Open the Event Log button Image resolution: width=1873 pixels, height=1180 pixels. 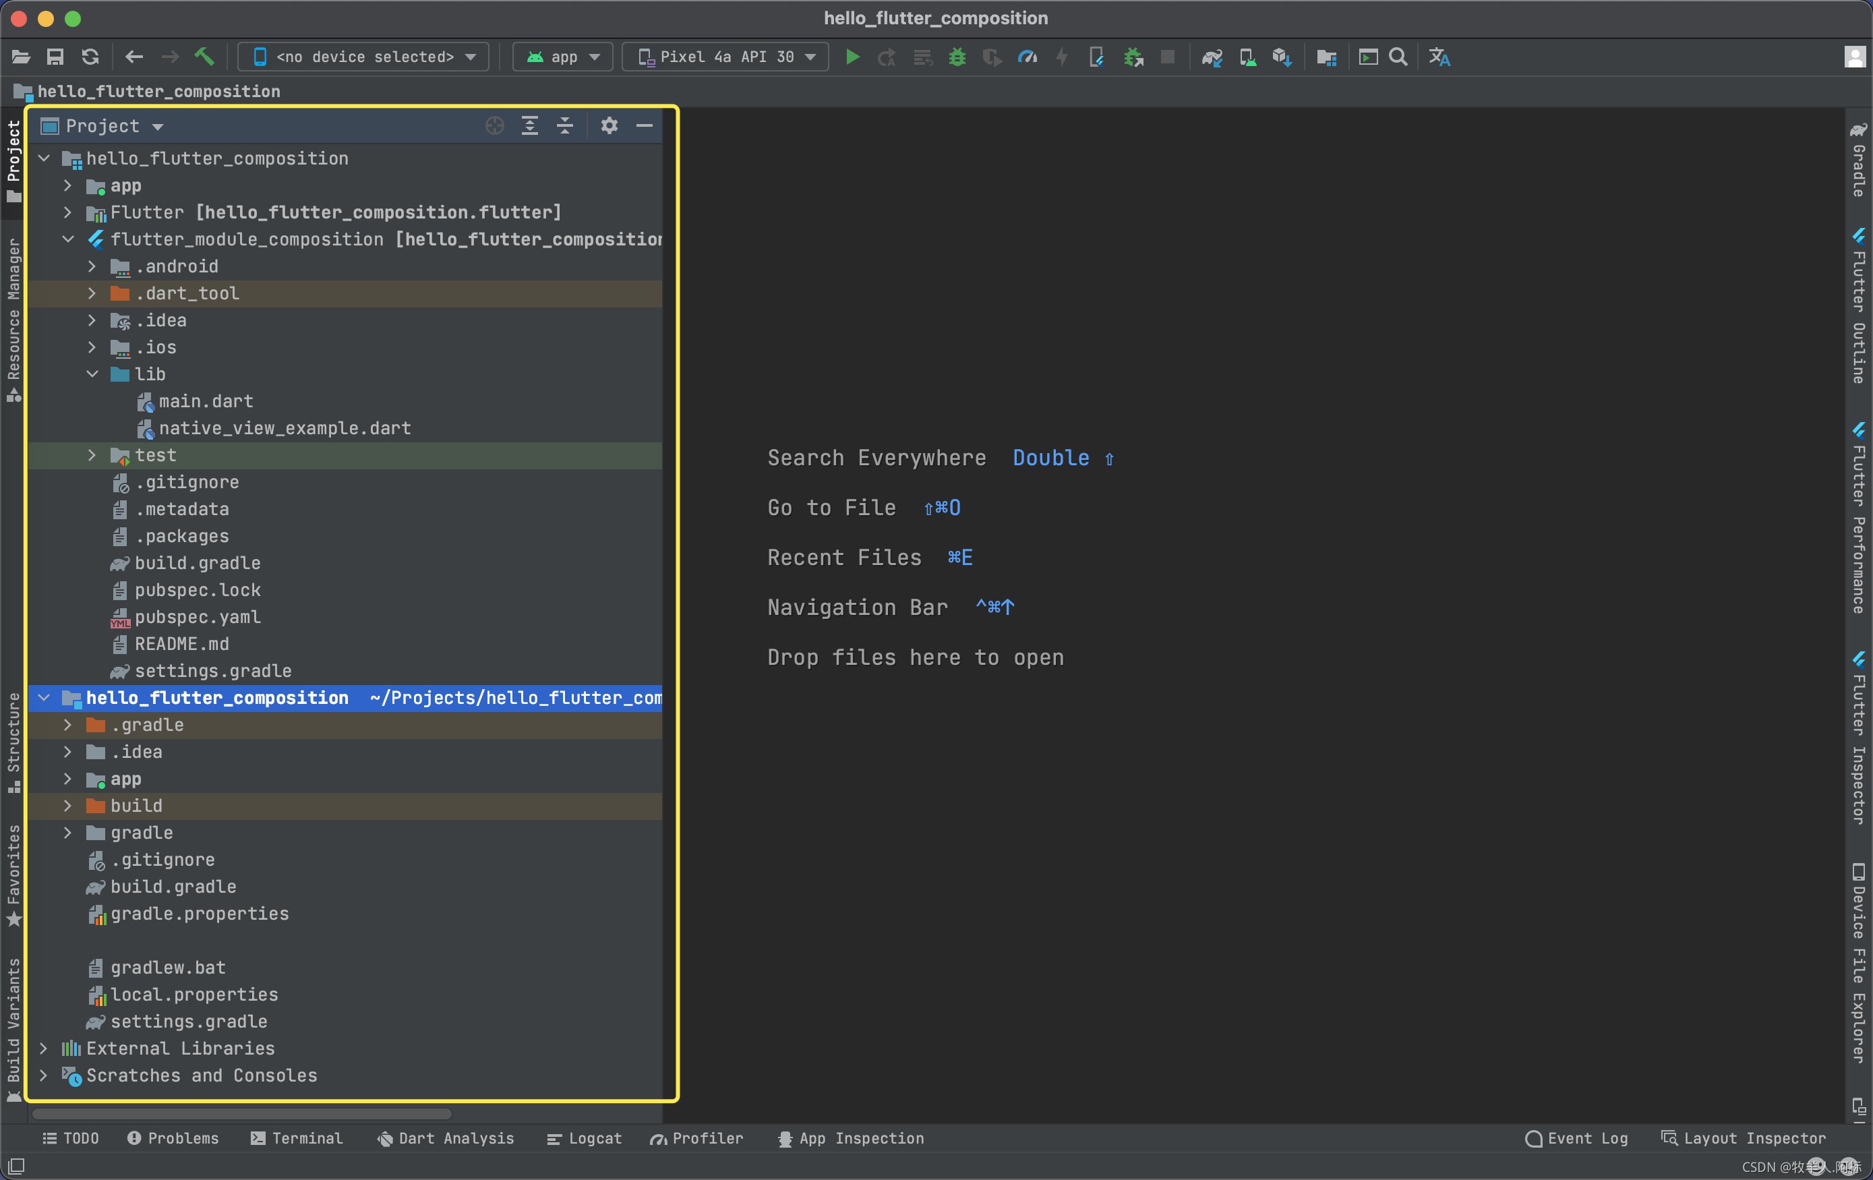click(x=1576, y=1138)
